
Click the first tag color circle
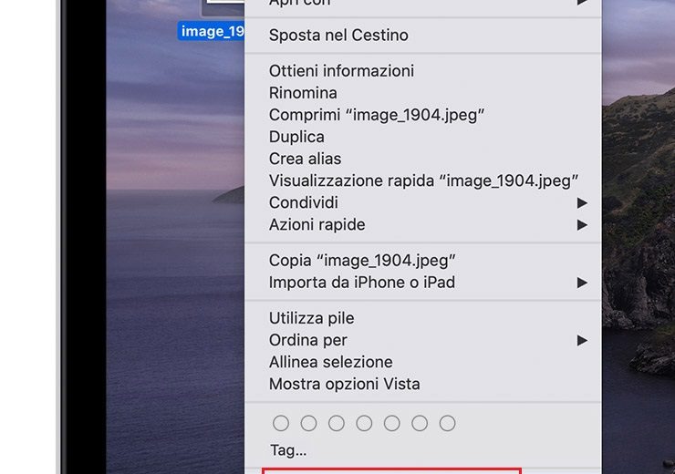pyautogui.click(x=281, y=423)
